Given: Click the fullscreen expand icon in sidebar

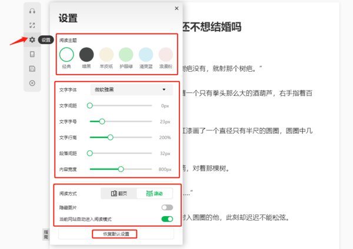Looking at the screenshot, I should [32, 25].
